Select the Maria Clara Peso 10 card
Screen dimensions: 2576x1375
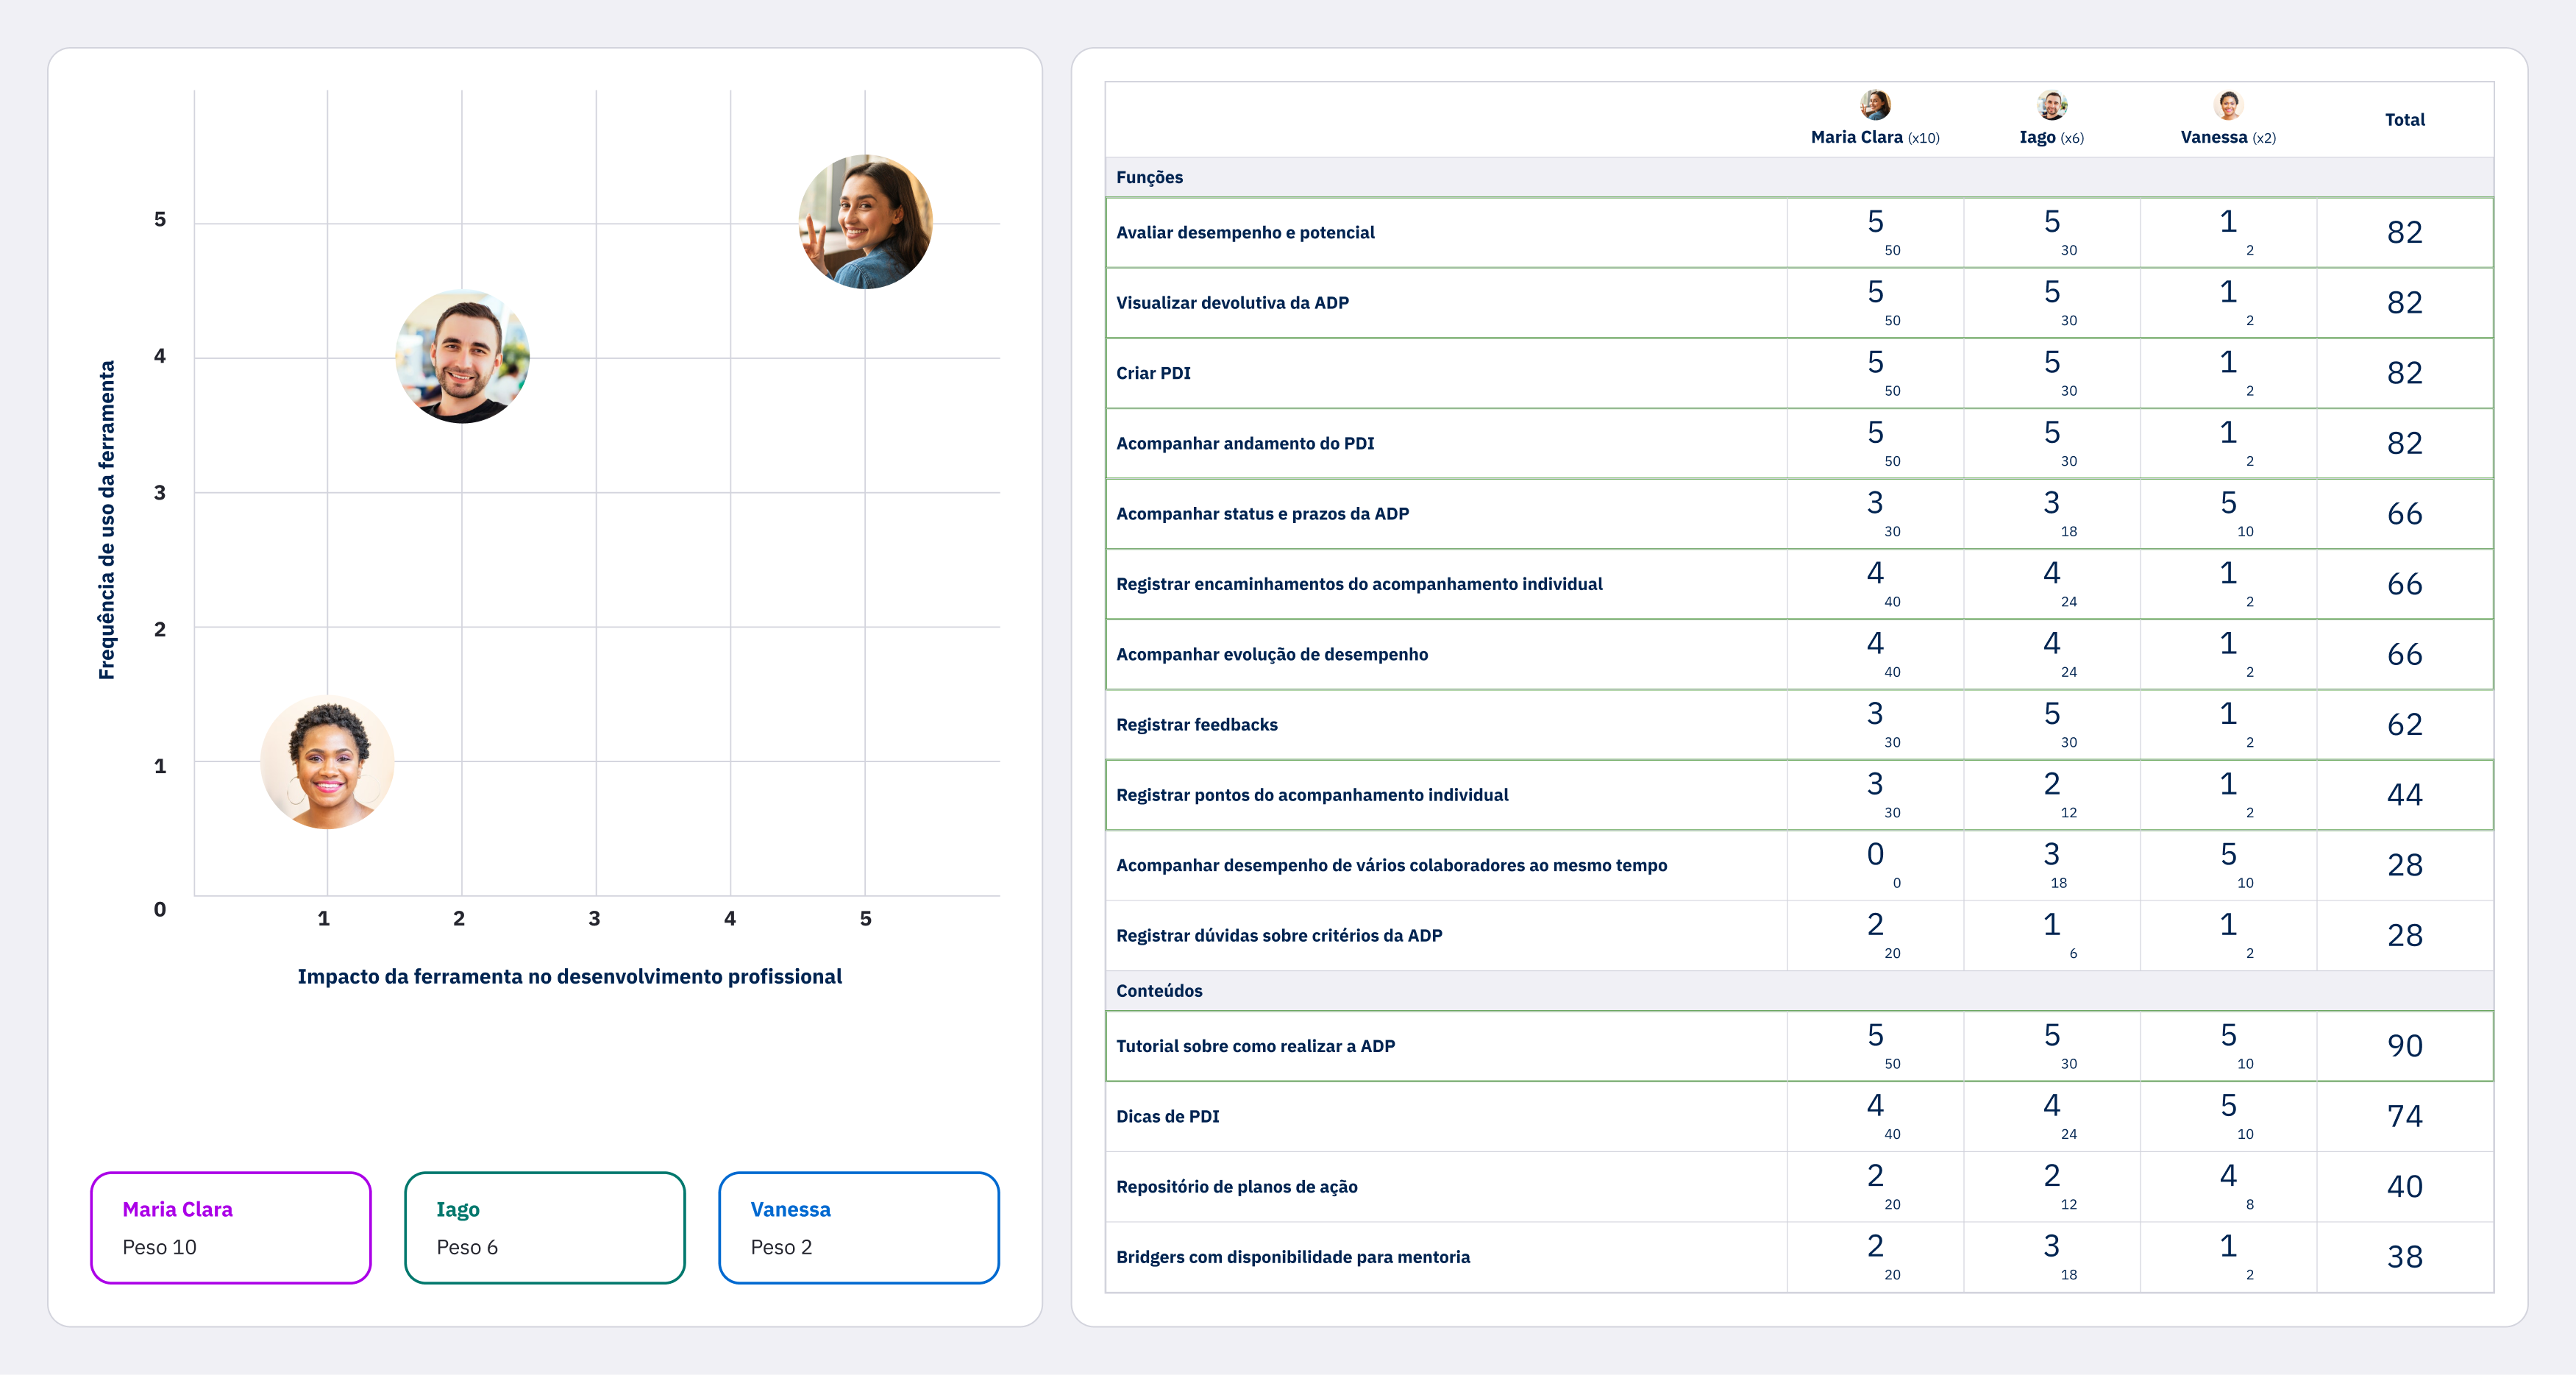tap(231, 1227)
